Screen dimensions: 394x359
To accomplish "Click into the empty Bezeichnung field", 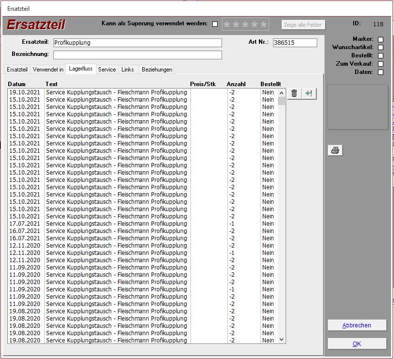I will (x=137, y=55).
